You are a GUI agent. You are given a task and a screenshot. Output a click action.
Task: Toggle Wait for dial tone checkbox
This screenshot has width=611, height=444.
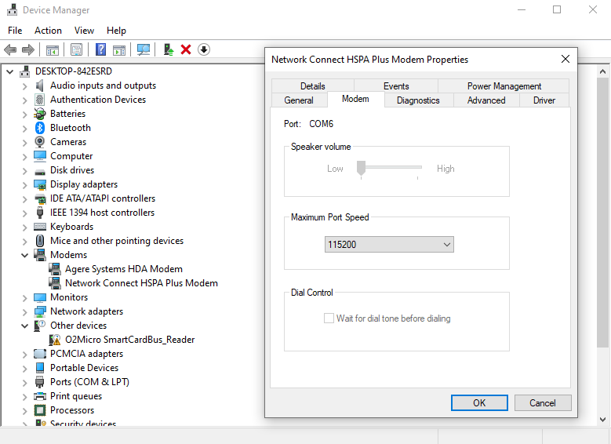click(329, 318)
